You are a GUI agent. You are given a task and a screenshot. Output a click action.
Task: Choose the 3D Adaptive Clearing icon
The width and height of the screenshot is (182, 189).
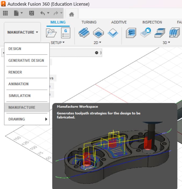[131, 33]
